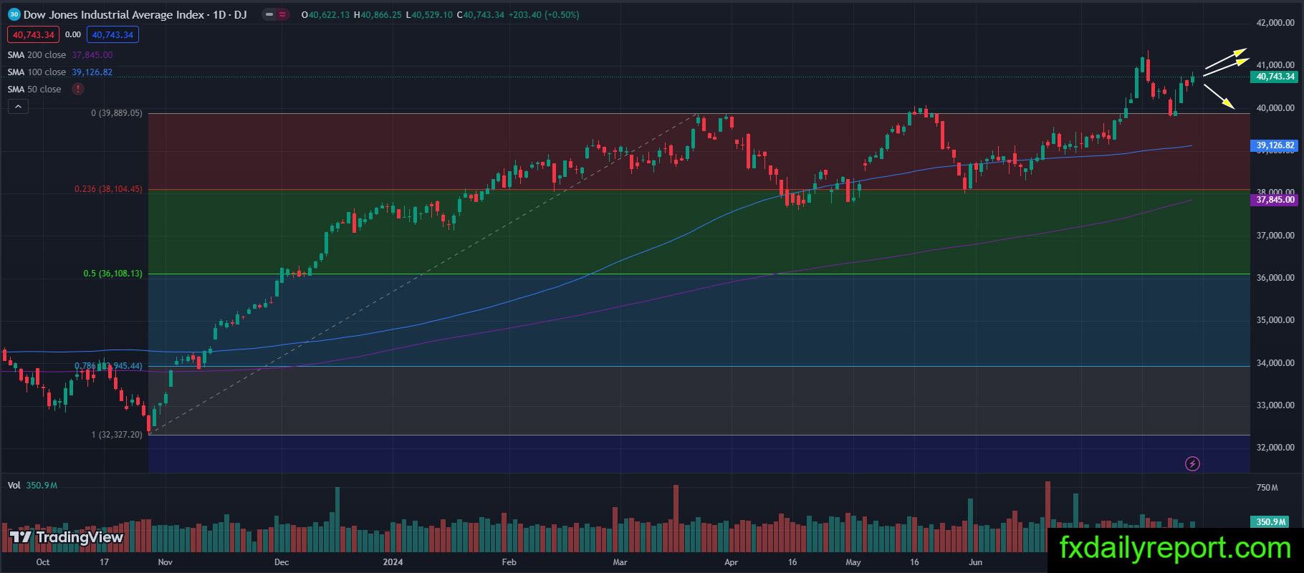1304x573 pixels.
Task: Select the open value O40,622.13
Action: pos(326,15)
